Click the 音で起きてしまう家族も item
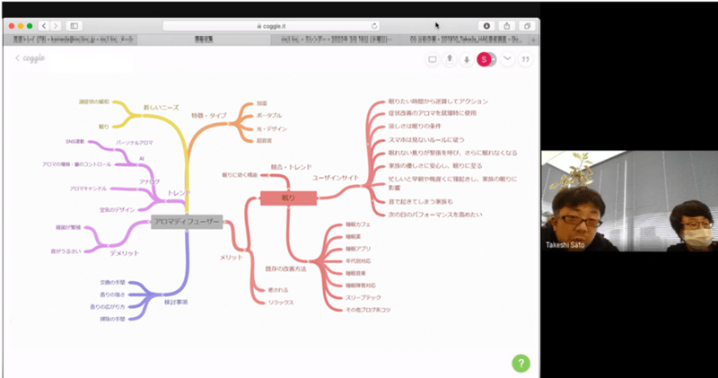718x378 pixels. [421, 202]
